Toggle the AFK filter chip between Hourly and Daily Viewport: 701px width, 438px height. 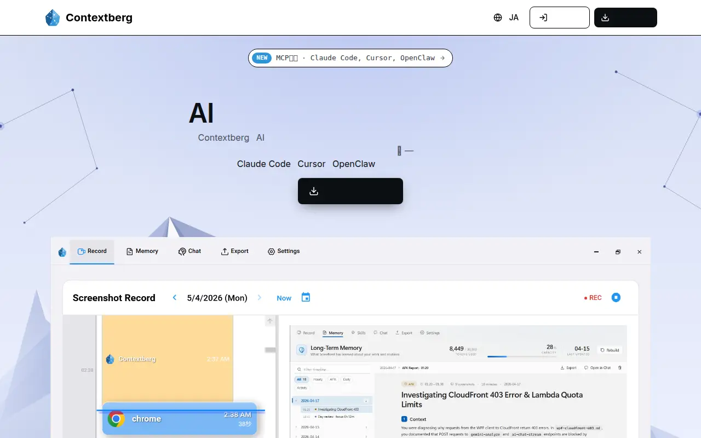(x=333, y=379)
